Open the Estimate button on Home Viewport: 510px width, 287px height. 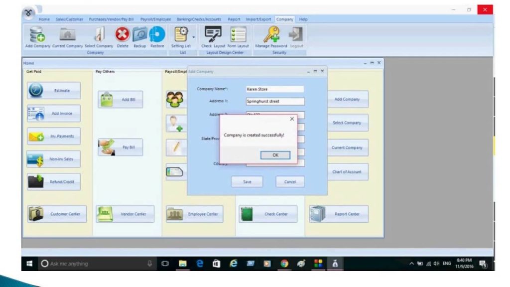54,91
